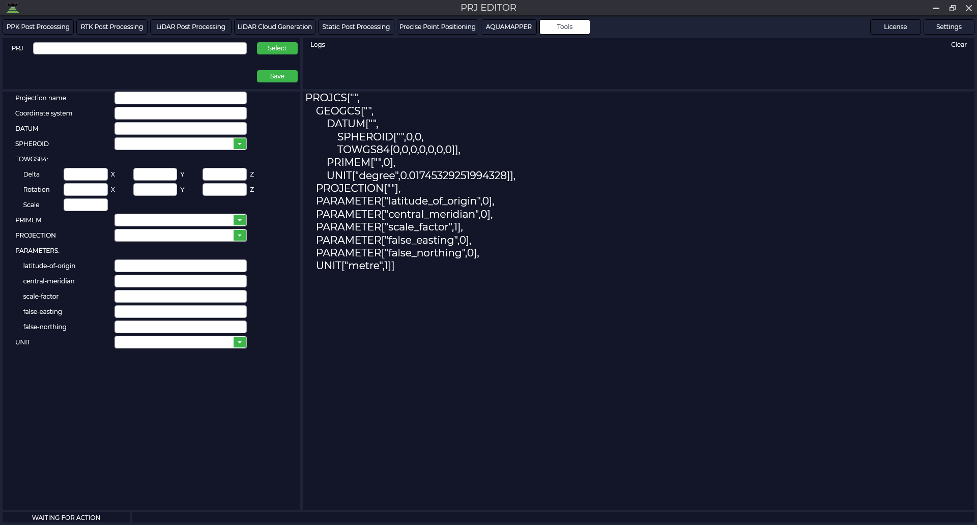Screen dimensions: 977x525
Task: Open RTK Post Processing tab
Action: 112,27
